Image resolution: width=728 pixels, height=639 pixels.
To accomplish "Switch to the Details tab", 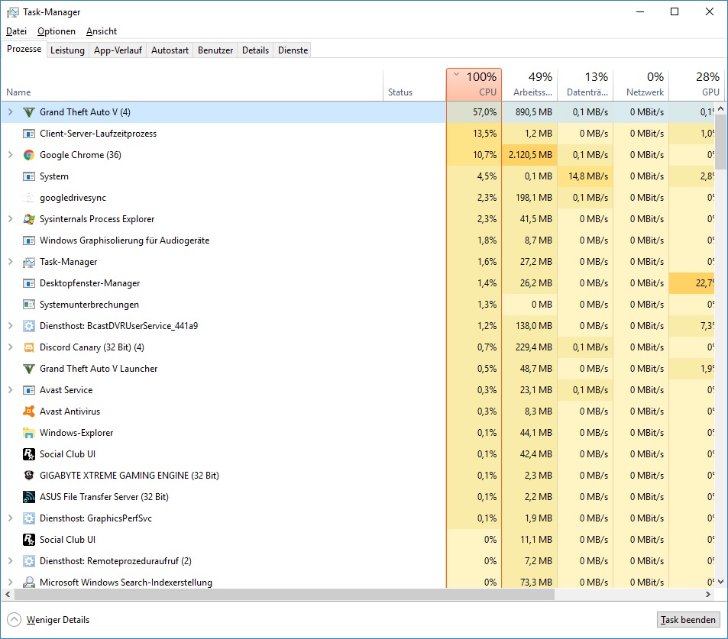I will [x=255, y=50].
